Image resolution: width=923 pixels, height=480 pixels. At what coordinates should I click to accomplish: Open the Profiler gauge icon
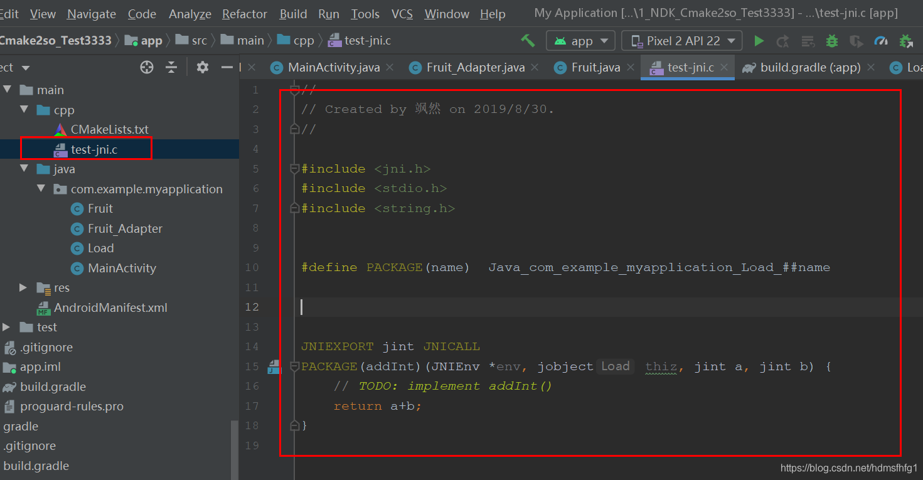click(x=881, y=41)
